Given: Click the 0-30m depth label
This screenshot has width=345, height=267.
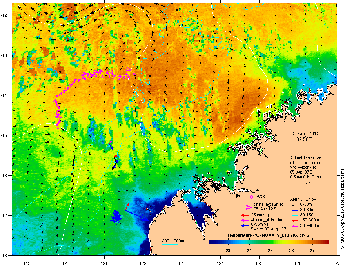Looking at the screenshot, I should pyautogui.click(x=306, y=205).
